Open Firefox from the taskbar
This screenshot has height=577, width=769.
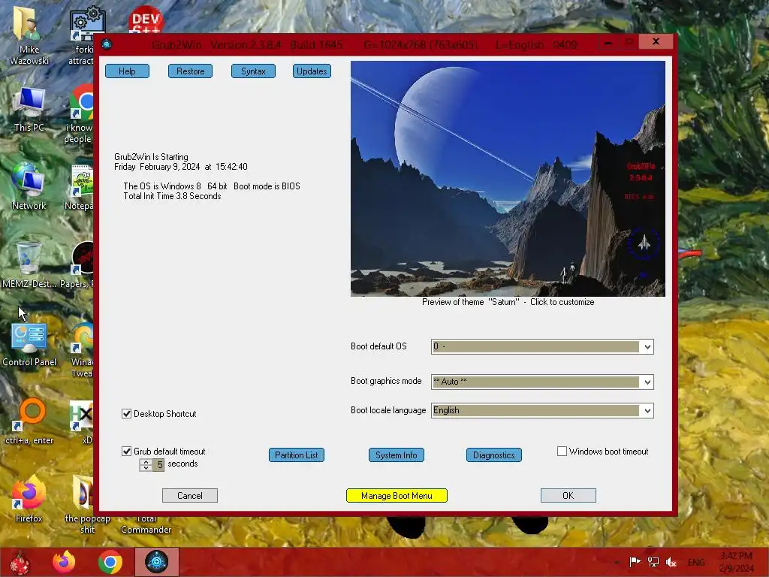(x=64, y=562)
